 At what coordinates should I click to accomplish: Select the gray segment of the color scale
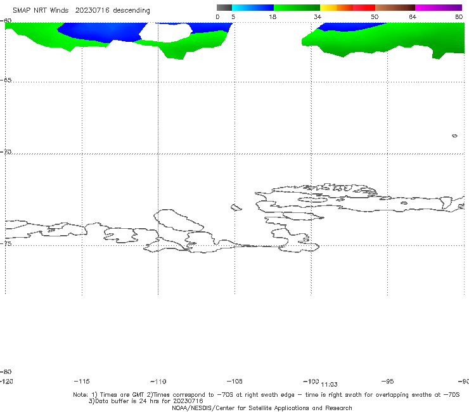pyautogui.click(x=224, y=8)
